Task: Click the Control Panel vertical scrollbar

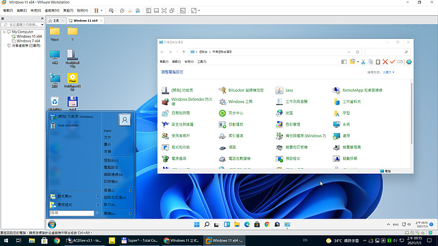Action: coord(411,112)
